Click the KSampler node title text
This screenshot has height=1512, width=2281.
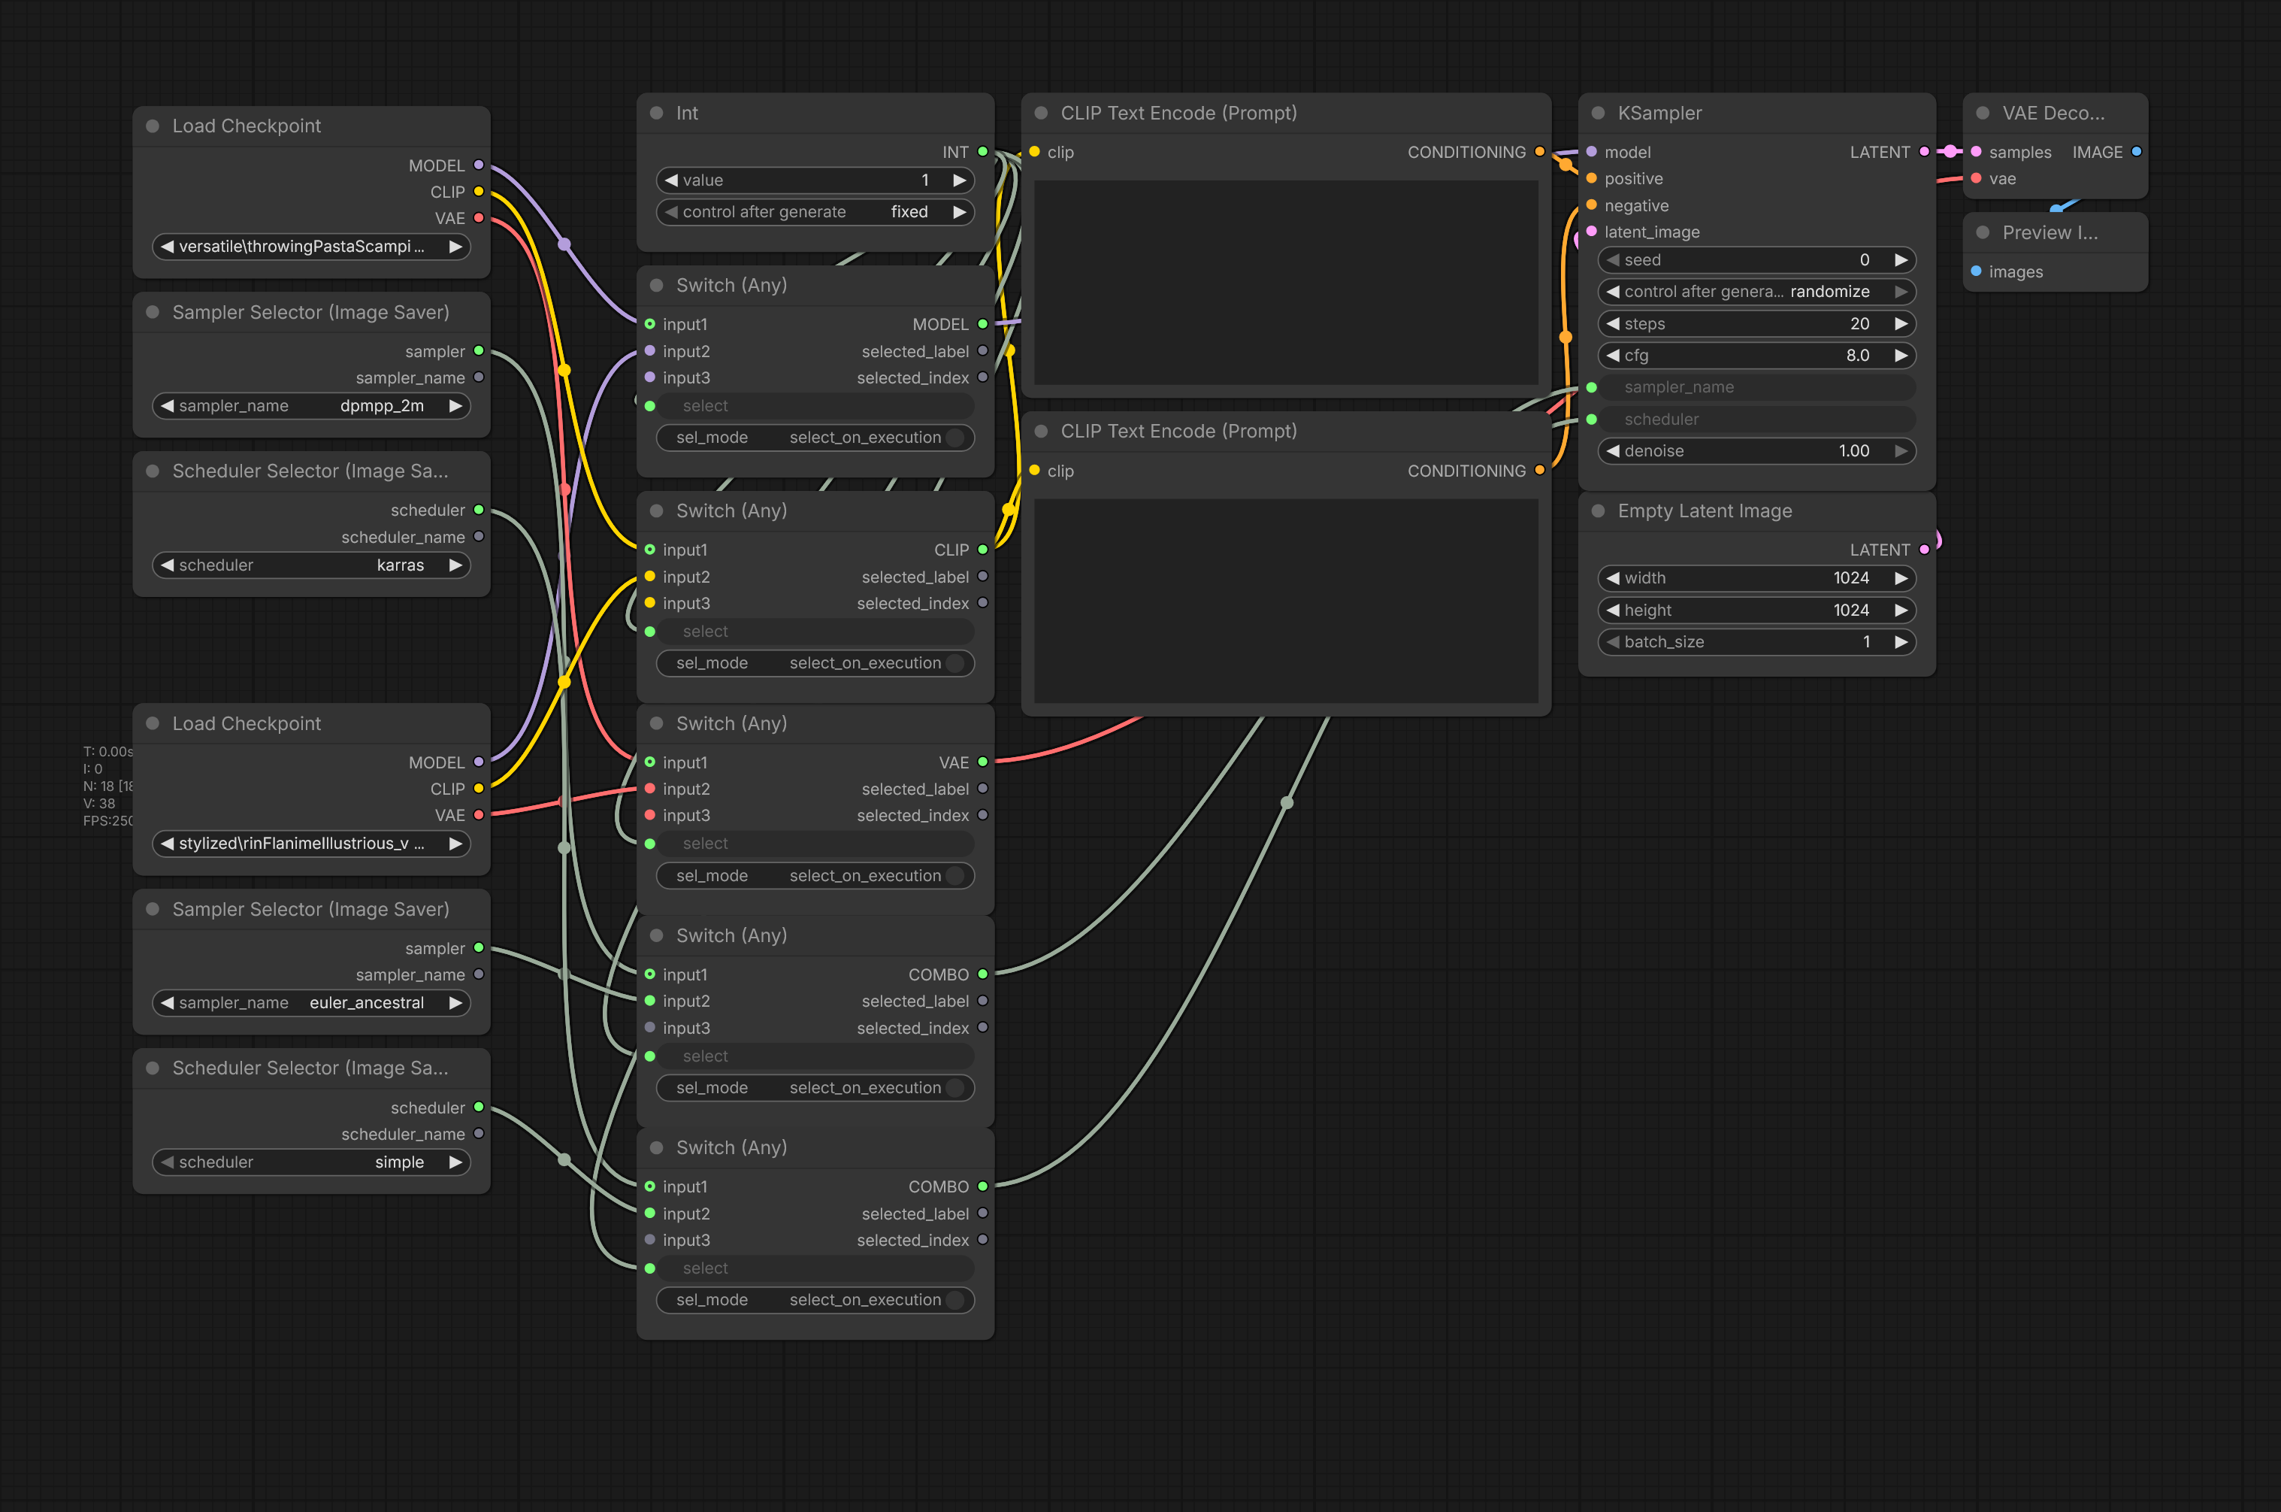click(x=1659, y=113)
